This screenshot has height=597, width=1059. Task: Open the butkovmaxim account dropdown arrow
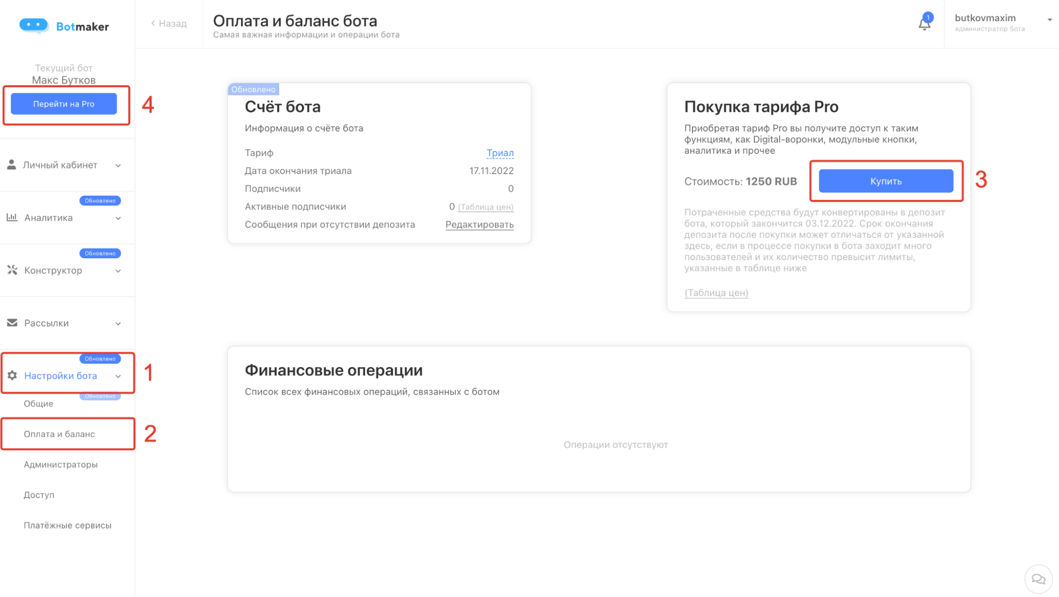[1049, 20]
